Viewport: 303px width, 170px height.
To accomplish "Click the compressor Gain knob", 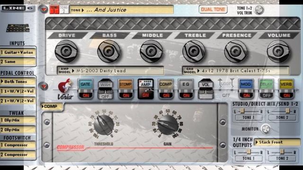I will click(168, 125).
